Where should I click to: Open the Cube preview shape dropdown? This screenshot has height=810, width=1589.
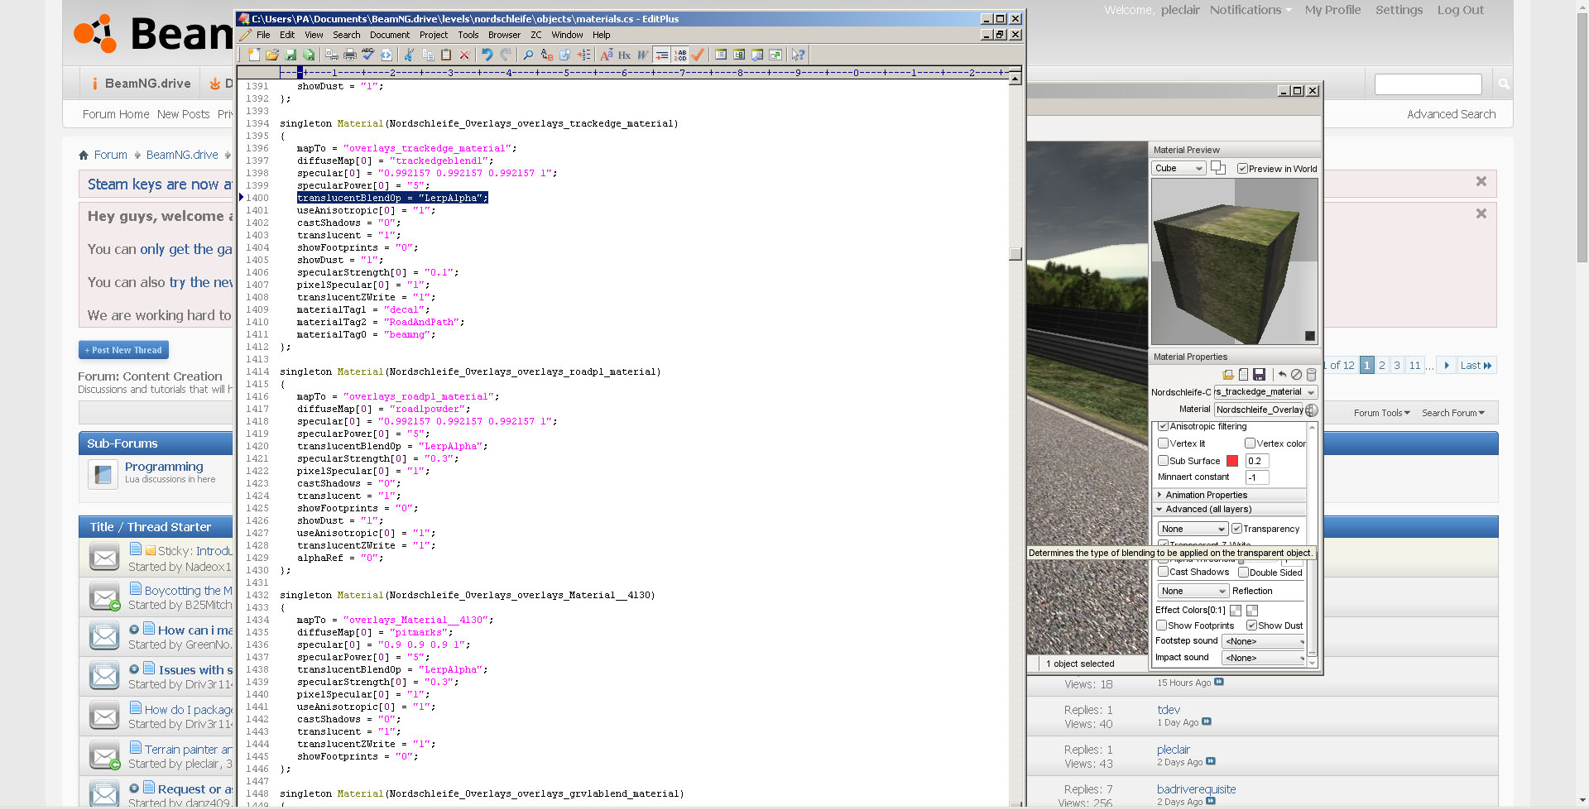[x=1179, y=169]
